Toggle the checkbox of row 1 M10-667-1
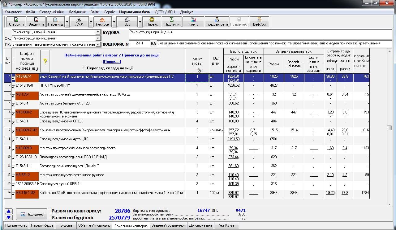Viewport: 396px width, 230px height. click(x=13, y=78)
